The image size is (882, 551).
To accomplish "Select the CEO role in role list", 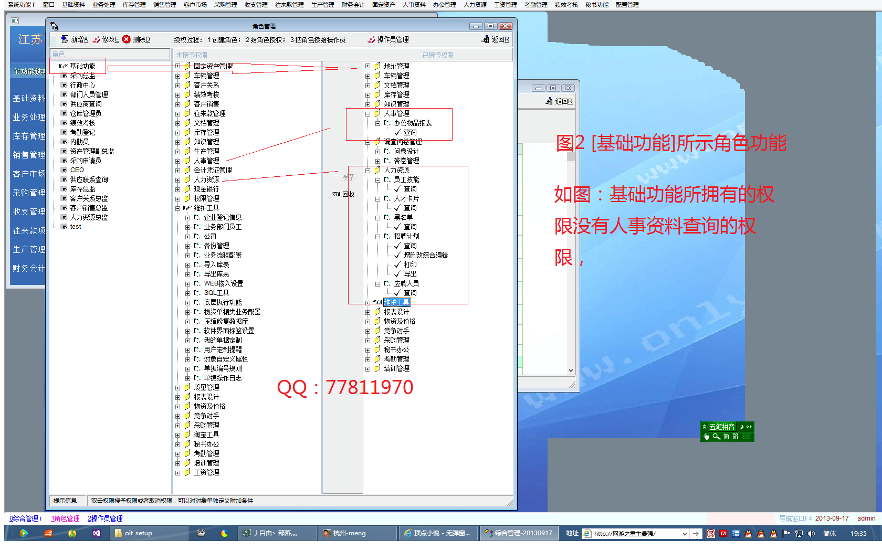I will (x=77, y=170).
